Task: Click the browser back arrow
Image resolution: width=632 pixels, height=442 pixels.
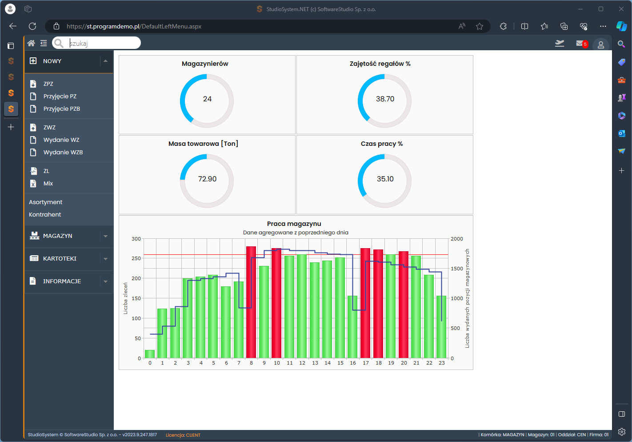Action: pyautogui.click(x=13, y=26)
